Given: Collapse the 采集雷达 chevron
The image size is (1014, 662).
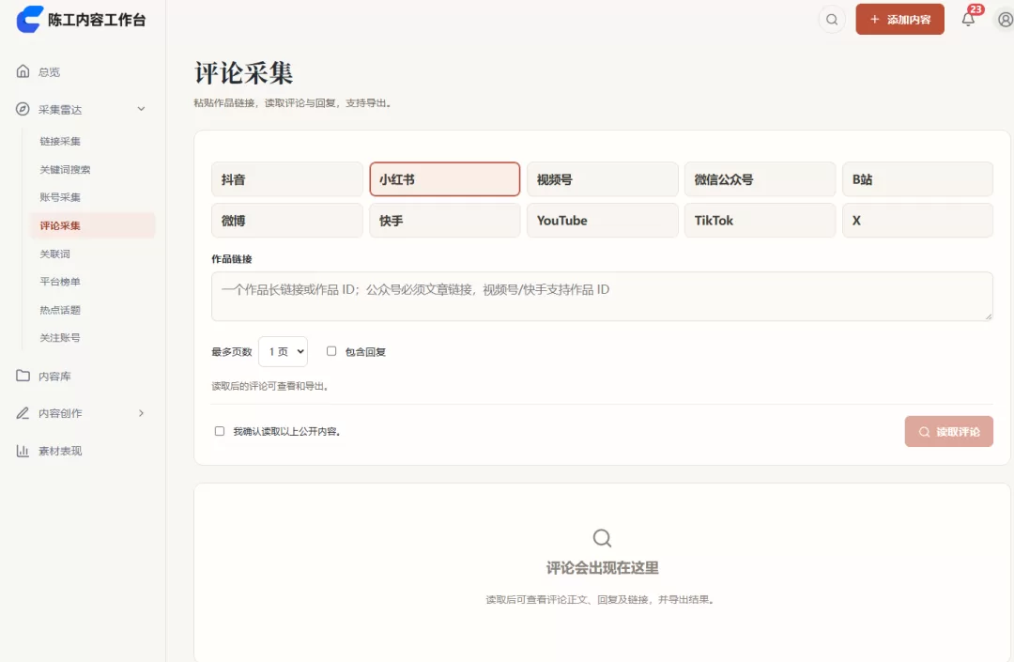Looking at the screenshot, I should click(x=141, y=109).
